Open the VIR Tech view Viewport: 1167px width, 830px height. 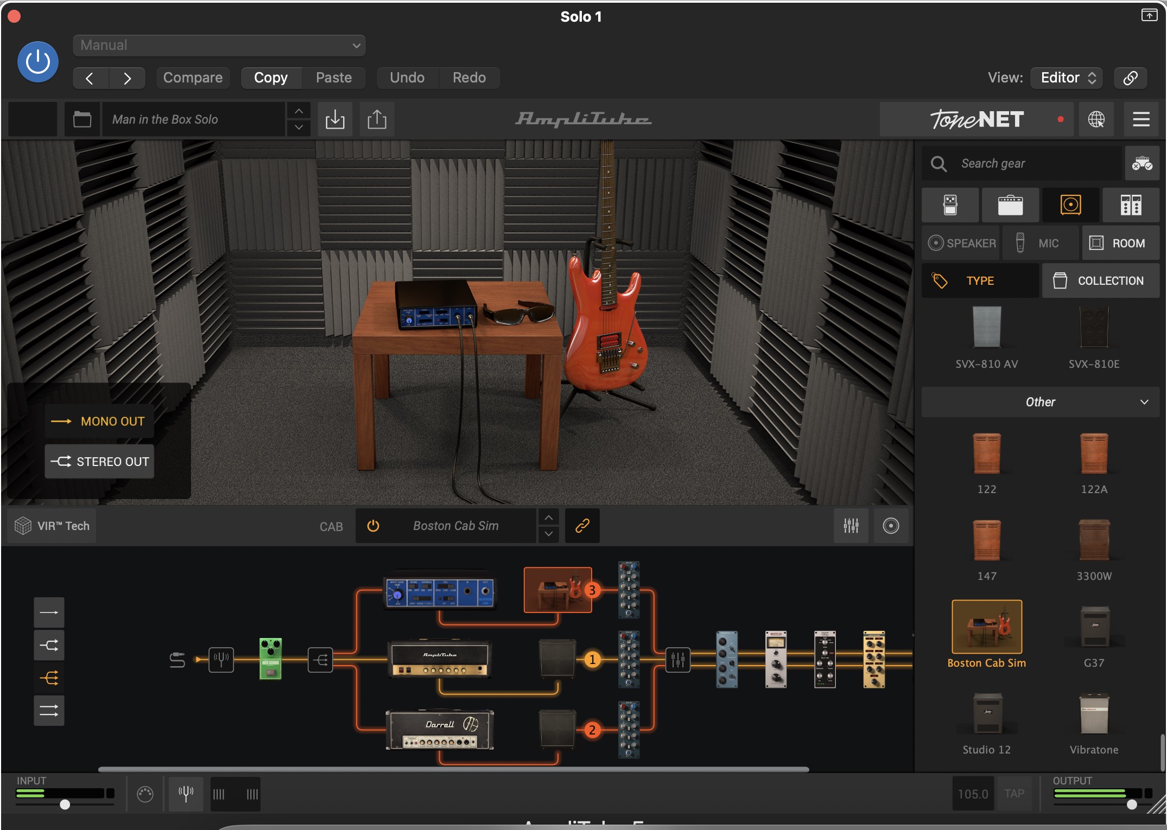click(x=52, y=526)
